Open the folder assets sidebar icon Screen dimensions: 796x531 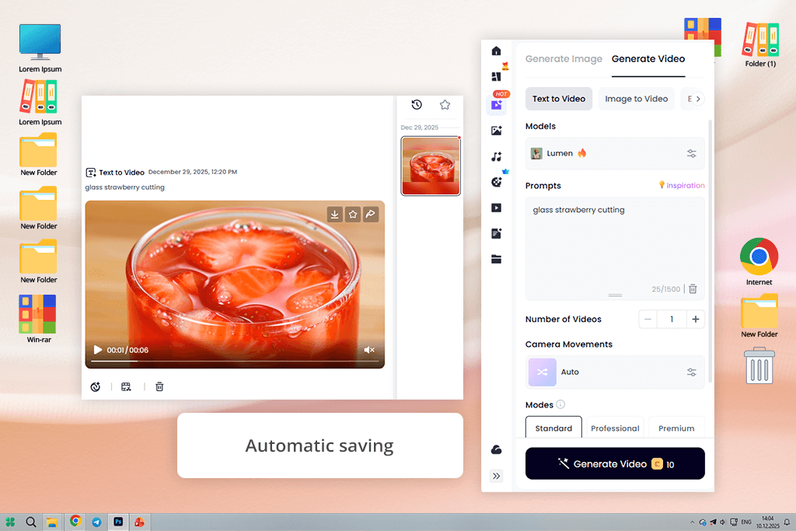pos(497,260)
